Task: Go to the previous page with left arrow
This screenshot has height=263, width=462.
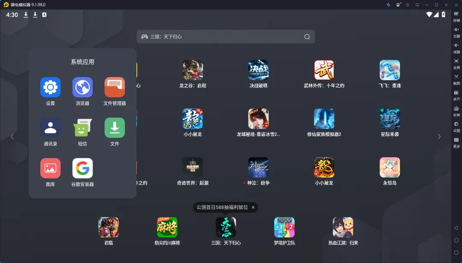Action: [x=12, y=137]
